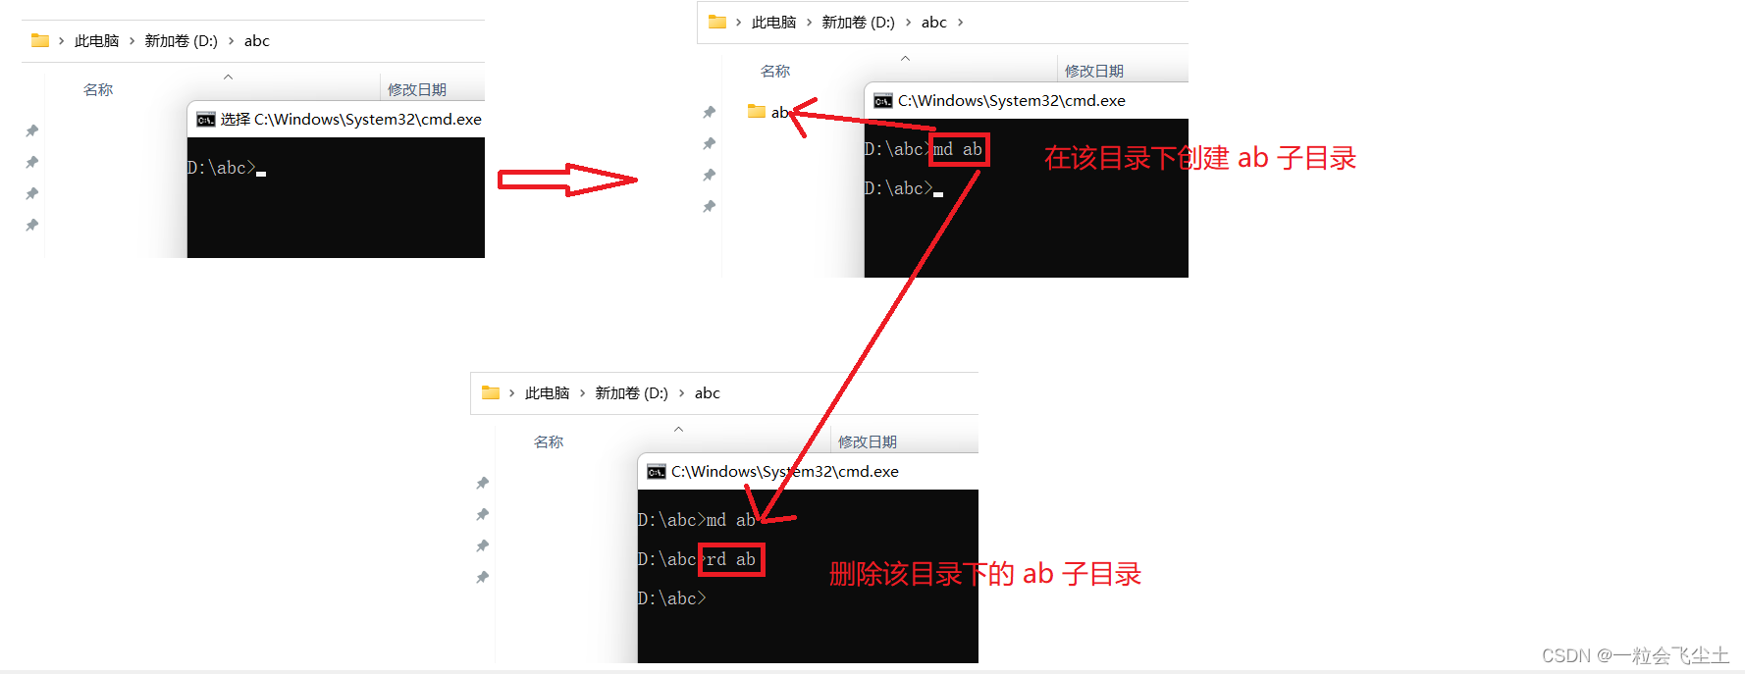The height and width of the screenshot is (674, 1745).
Task: Expand chevron after '新加卷 (D:)' in top-left window
Action: (231, 41)
